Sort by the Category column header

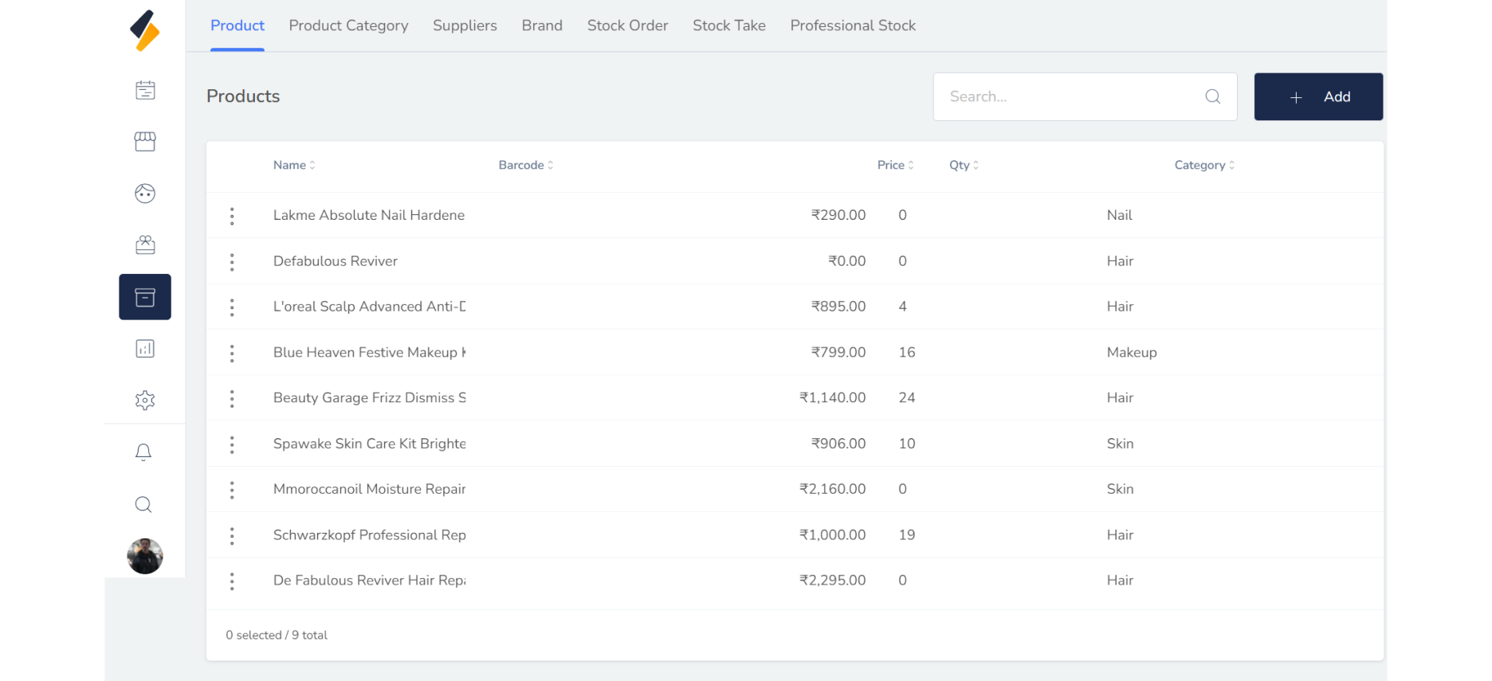pyautogui.click(x=1203, y=165)
